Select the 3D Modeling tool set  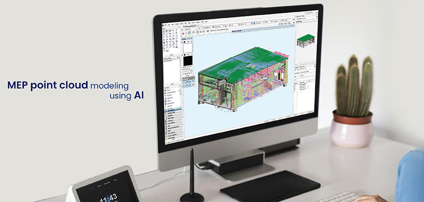[x=172, y=110]
